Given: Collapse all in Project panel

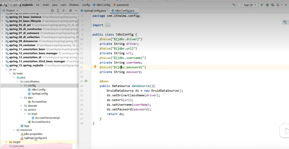Looking at the screenshot, I should tap(64, 11).
